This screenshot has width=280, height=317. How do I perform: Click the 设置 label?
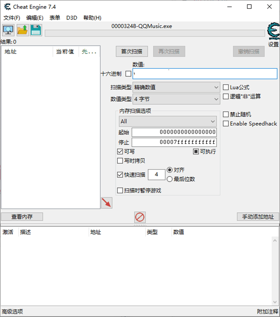tap(273, 44)
